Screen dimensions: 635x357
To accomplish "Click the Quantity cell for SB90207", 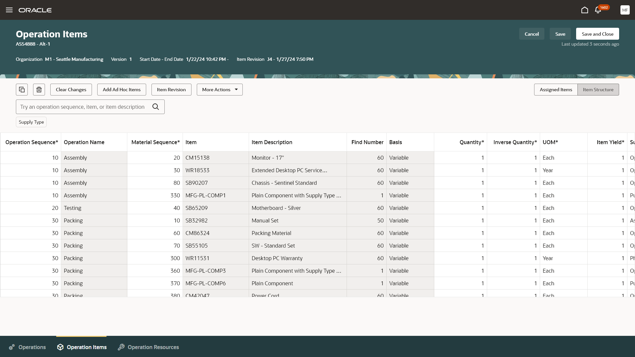I will pos(460,183).
